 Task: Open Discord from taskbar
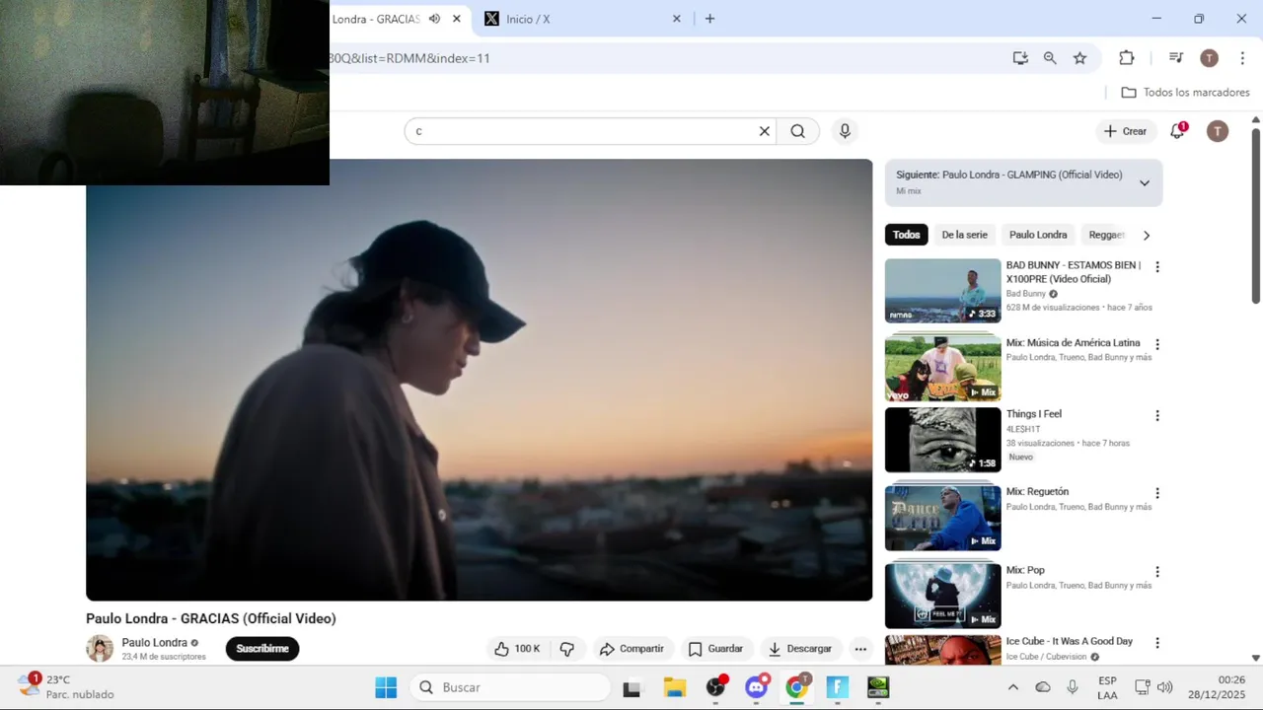[757, 687]
